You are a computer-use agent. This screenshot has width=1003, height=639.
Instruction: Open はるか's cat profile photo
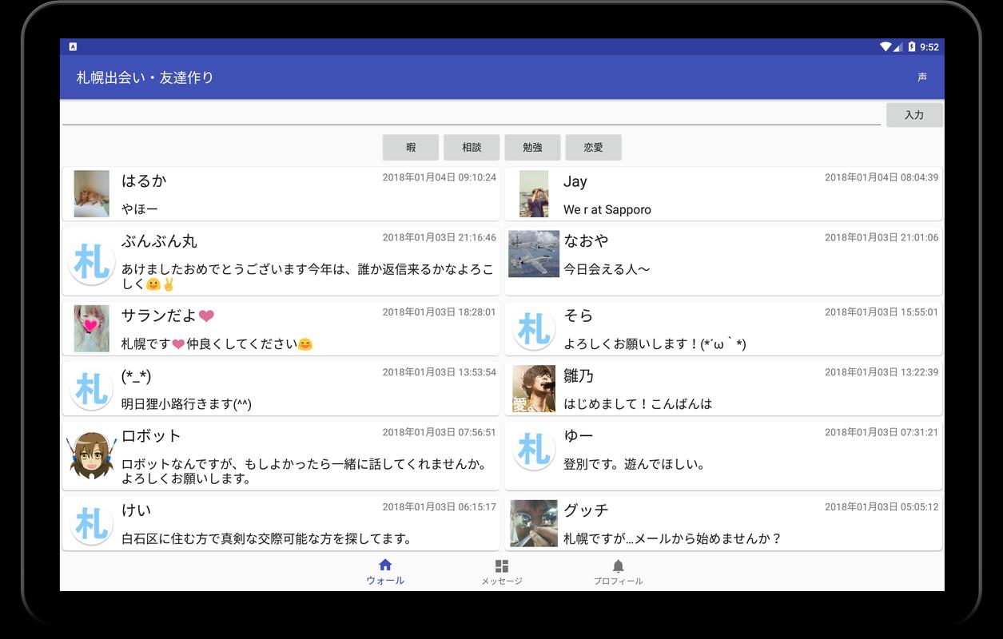tap(91, 193)
